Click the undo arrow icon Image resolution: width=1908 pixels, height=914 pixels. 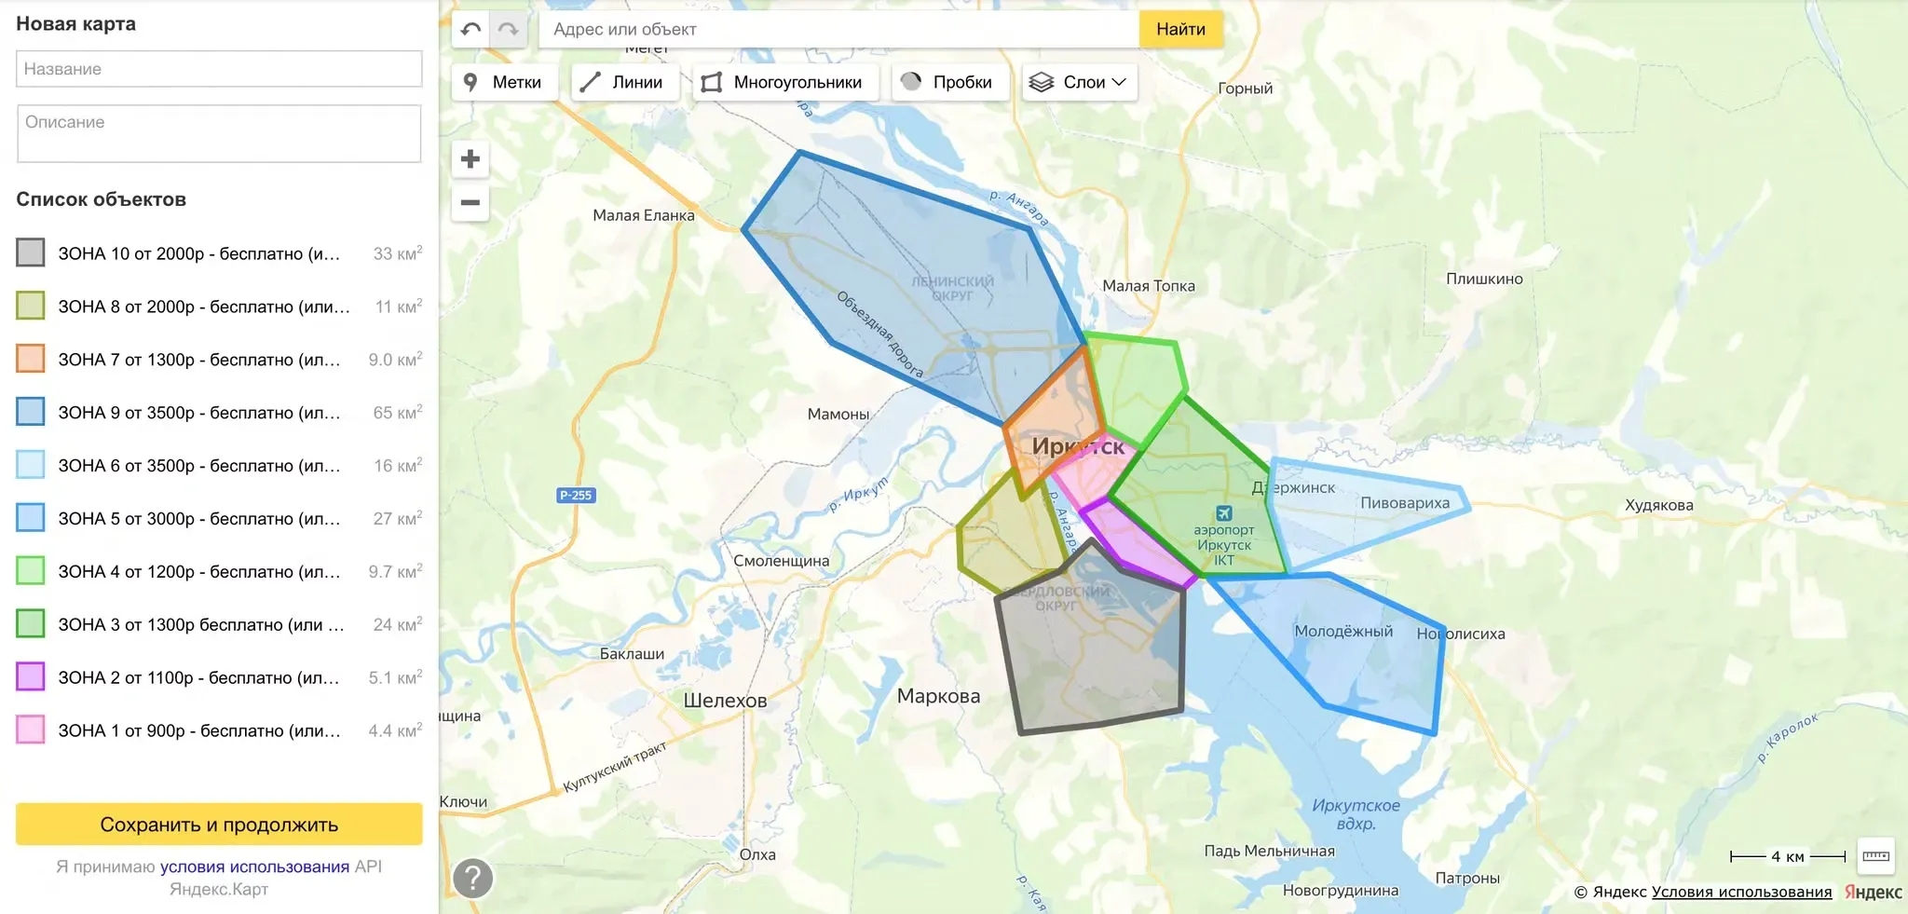[x=471, y=29]
